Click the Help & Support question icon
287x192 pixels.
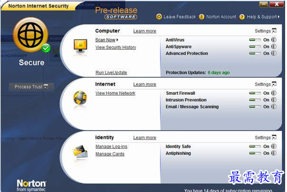click(x=242, y=17)
